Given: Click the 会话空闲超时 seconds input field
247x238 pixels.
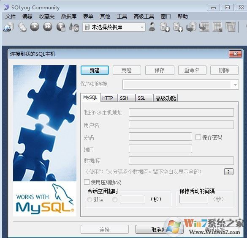Looking at the screenshot, I should 133,199.
